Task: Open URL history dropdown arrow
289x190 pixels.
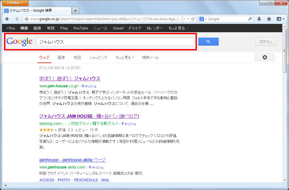Action: pyautogui.click(x=188, y=19)
